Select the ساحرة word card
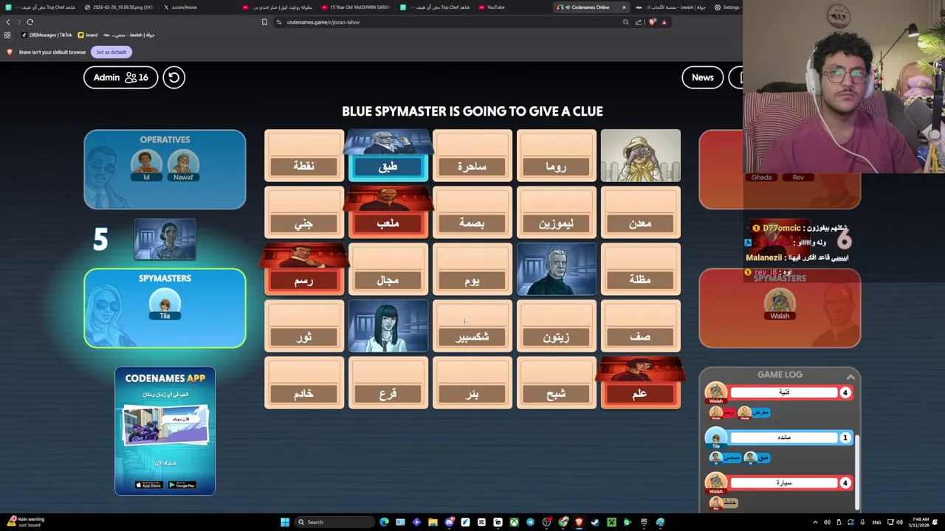 click(472, 156)
